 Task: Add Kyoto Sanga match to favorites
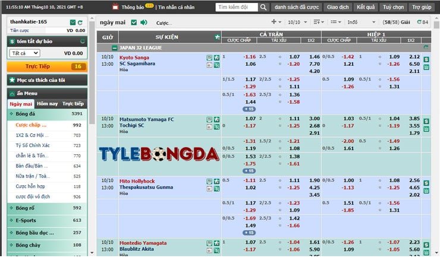(x=216, y=58)
